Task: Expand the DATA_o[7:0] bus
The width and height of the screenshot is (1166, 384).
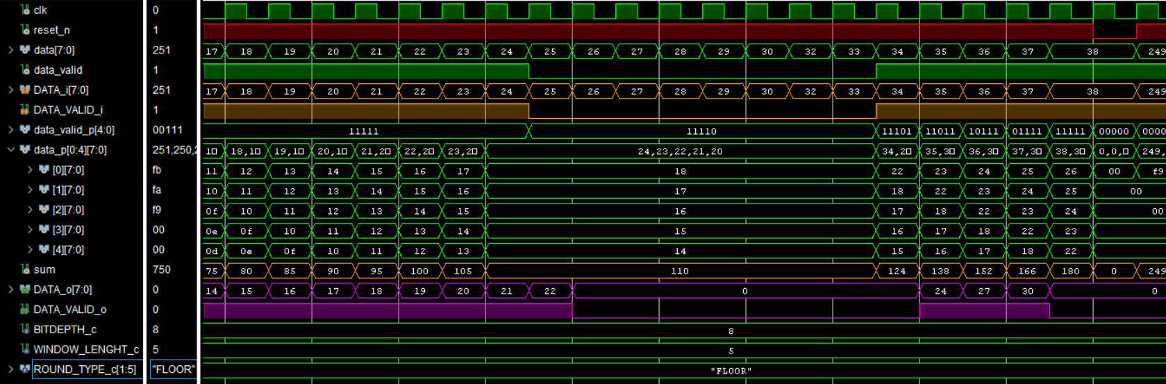Action: (10, 290)
